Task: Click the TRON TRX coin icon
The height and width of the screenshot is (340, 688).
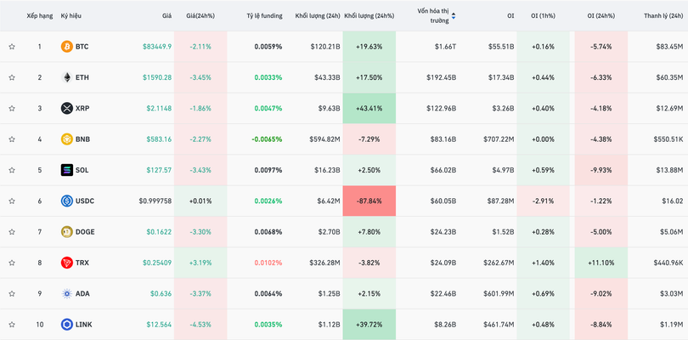Action: (66, 263)
